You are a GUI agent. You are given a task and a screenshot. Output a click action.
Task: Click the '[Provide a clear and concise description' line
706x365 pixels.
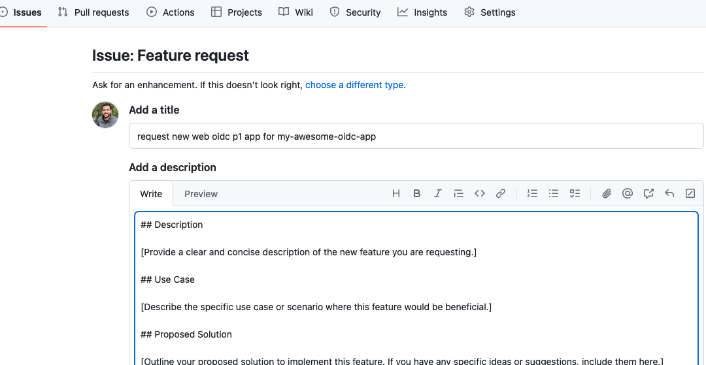309,252
